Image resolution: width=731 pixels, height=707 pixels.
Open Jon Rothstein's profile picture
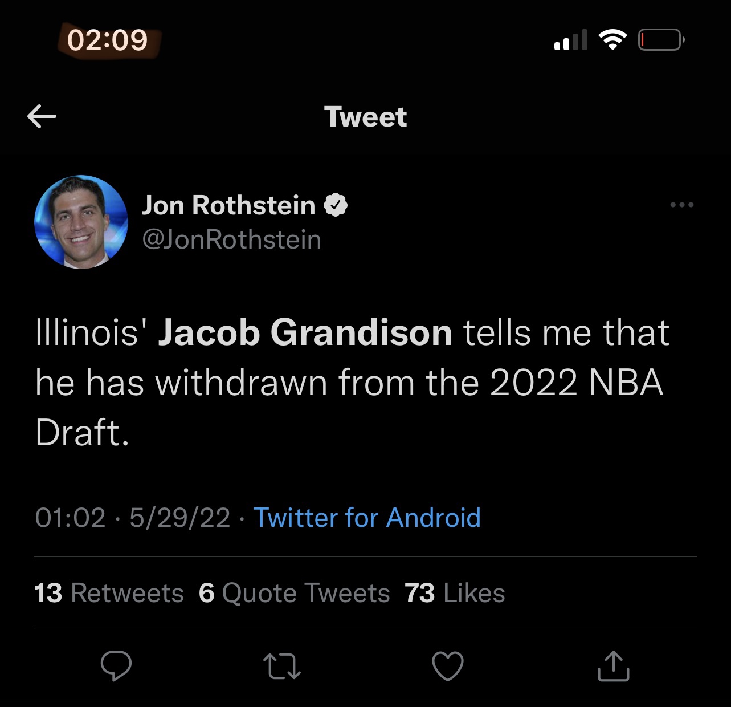point(81,222)
